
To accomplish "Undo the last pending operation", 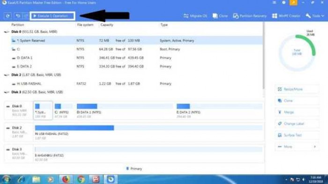I will pyautogui.click(x=18, y=16).
